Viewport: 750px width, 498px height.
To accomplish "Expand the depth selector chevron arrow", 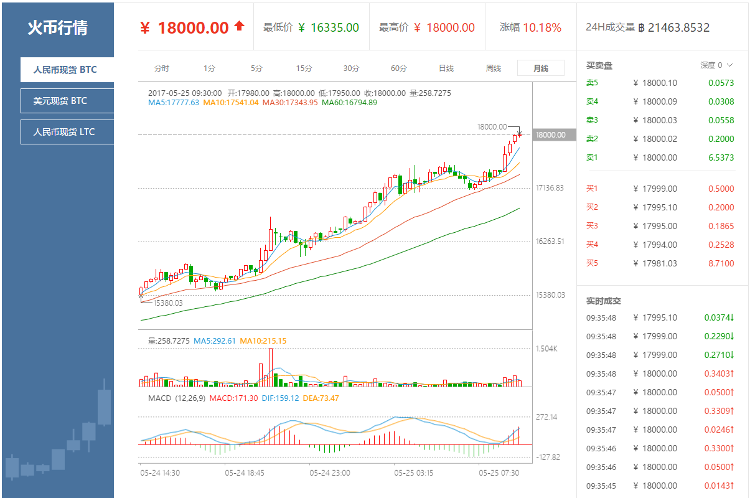I will (x=730, y=64).
